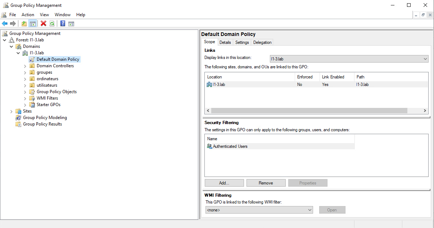Expand the utilisateurs OU
Viewport: 434px width, 228px height.
coord(25,86)
